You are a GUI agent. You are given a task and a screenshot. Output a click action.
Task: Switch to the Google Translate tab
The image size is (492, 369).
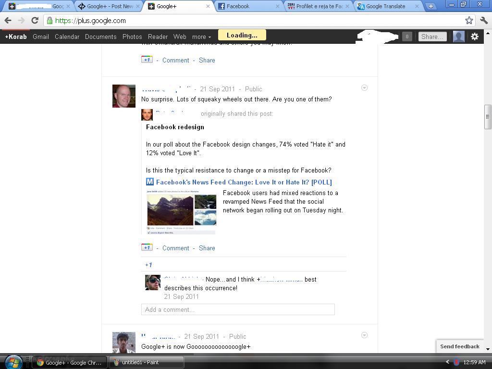387,6
